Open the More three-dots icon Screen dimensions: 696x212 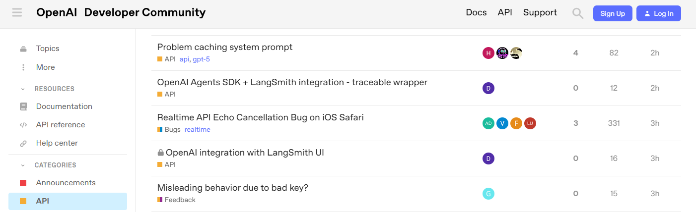click(23, 67)
